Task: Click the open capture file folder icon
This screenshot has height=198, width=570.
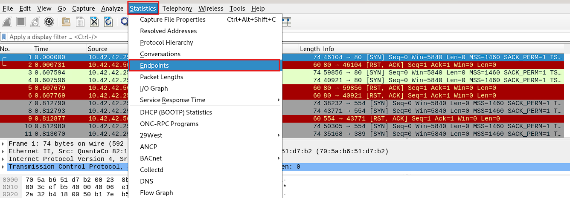Action: pos(66,21)
